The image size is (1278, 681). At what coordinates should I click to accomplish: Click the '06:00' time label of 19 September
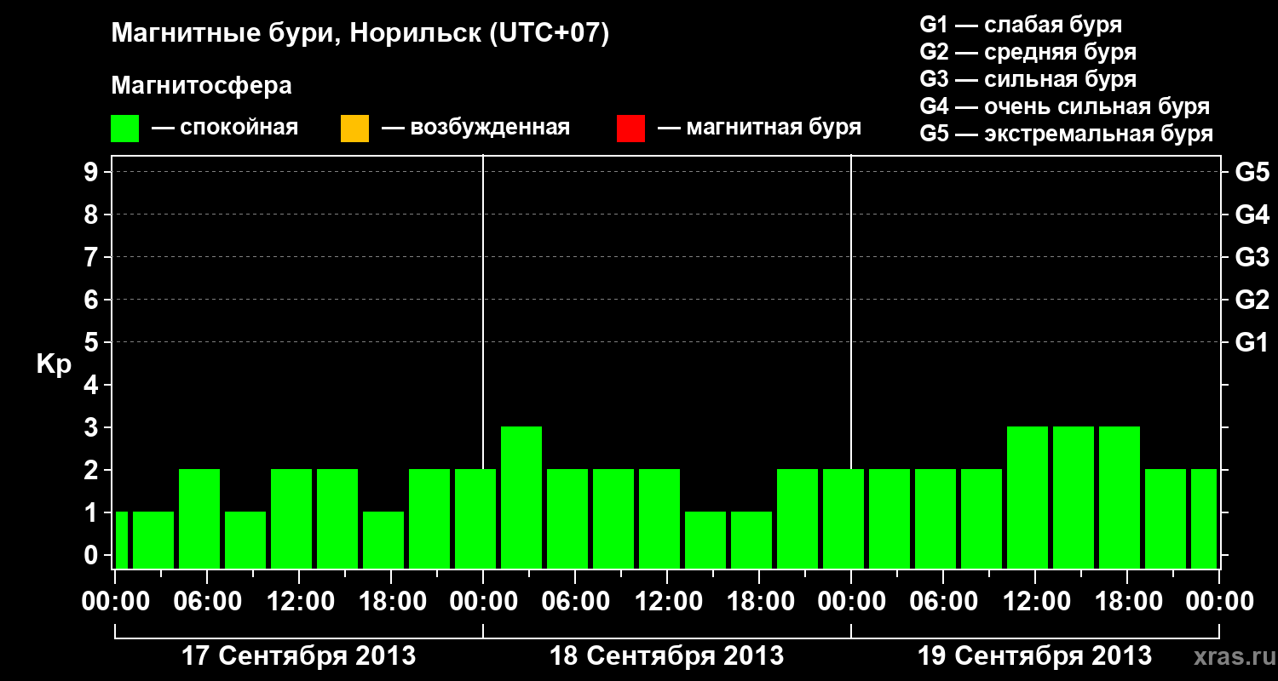coord(943,602)
